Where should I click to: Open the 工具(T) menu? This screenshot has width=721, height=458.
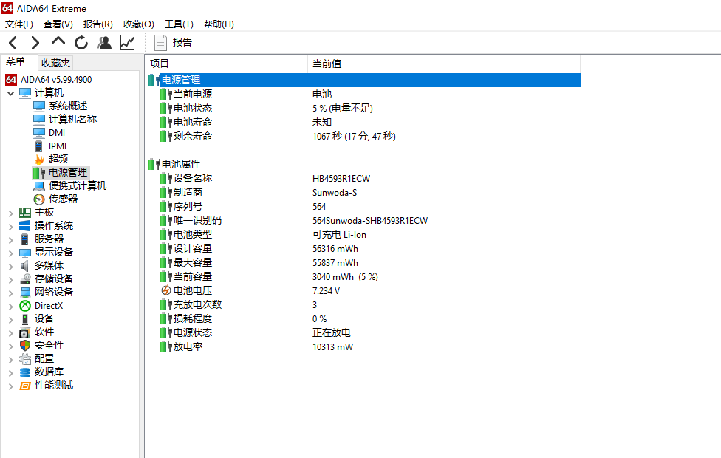pos(179,24)
